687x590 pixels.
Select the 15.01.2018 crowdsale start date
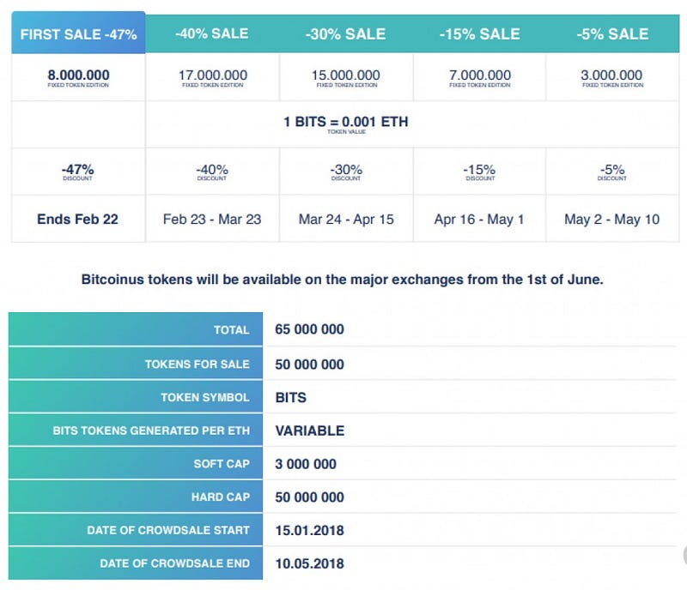click(x=309, y=531)
